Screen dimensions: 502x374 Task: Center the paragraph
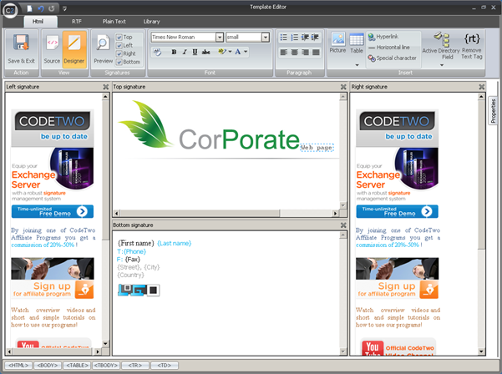point(295,52)
